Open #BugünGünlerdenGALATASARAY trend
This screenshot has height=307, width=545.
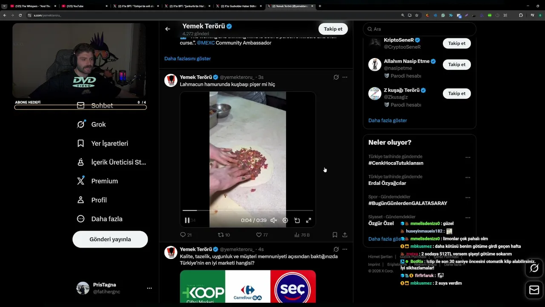407,203
